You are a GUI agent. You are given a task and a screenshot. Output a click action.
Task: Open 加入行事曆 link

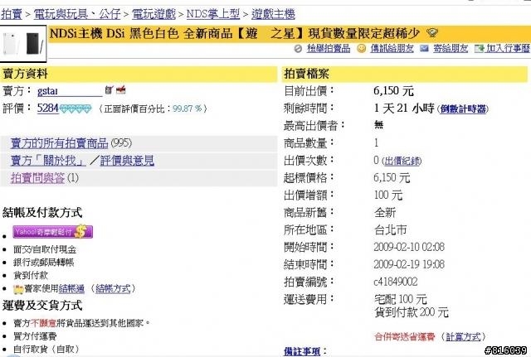(508, 49)
